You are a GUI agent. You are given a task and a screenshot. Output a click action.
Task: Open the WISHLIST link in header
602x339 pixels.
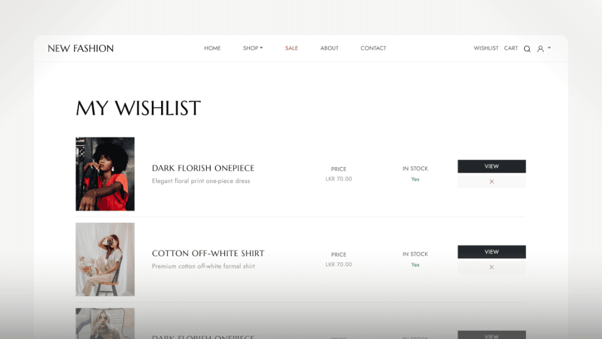click(485, 48)
